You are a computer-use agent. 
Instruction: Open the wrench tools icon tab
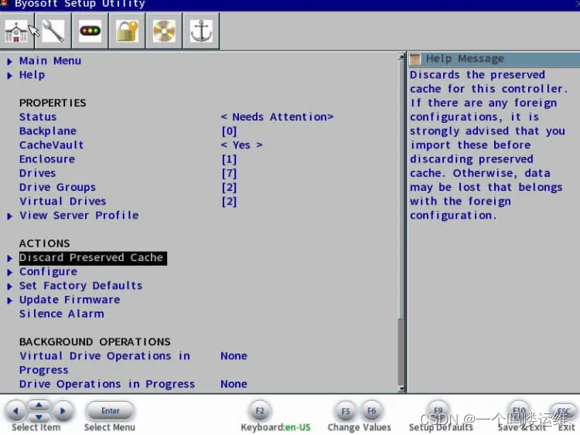(x=53, y=31)
